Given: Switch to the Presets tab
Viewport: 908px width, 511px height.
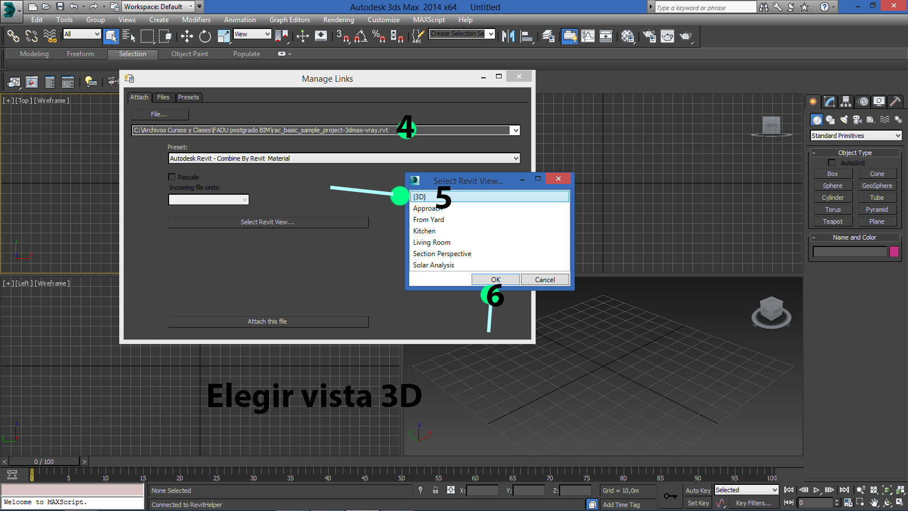Looking at the screenshot, I should (188, 97).
